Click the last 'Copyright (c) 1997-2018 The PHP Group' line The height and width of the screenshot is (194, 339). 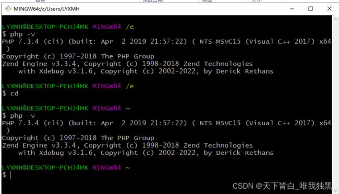click(78, 138)
